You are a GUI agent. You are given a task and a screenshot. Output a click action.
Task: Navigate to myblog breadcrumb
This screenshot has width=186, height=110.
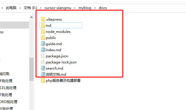coord(85,8)
